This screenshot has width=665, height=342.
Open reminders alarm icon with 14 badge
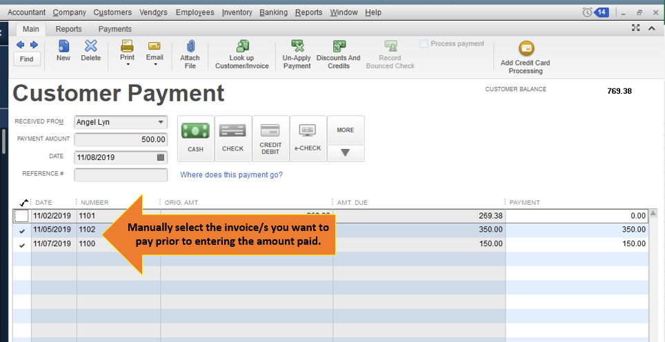point(595,12)
